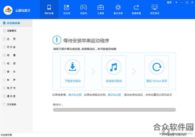Click the 视频 play icon in sidebar
Screen dimensions: 195x137
click(x=4, y=63)
